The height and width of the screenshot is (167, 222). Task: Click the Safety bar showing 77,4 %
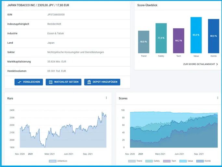(161, 38)
